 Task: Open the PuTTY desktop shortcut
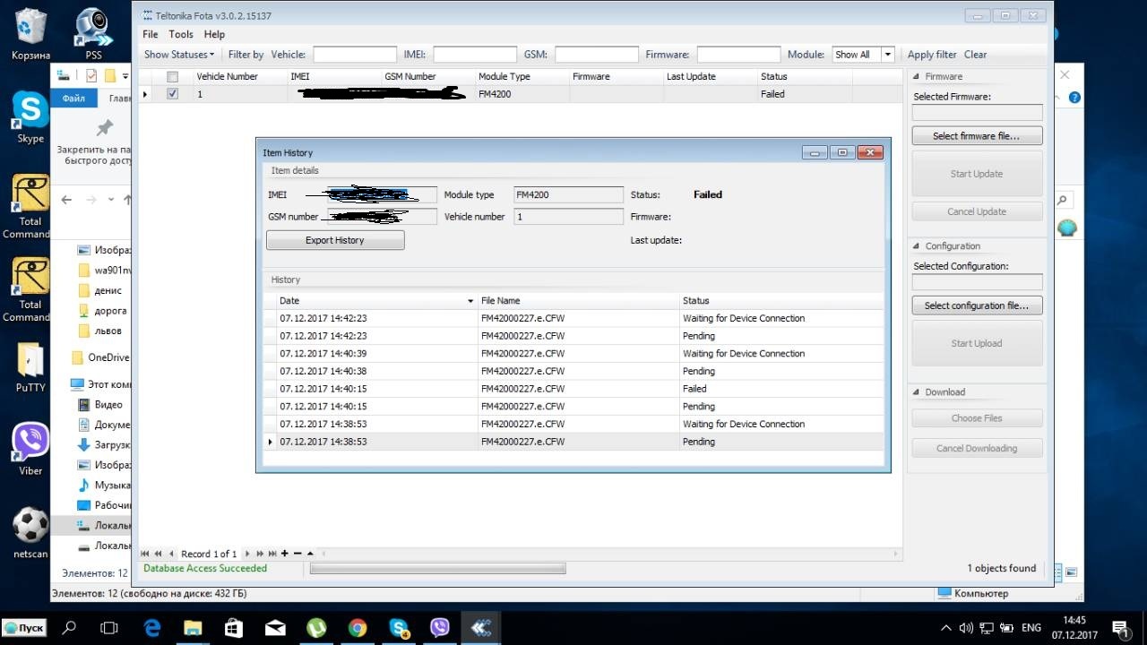point(30,362)
